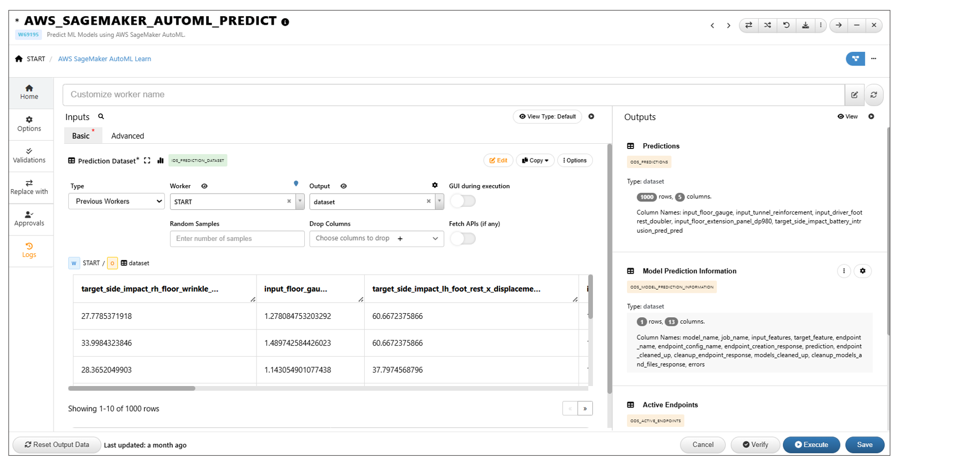Open gear settings for Model Prediction Information
957x471 pixels.
pos(863,271)
